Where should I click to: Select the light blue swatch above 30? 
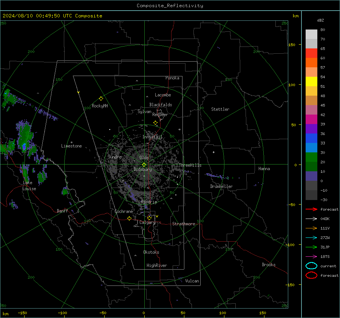click(x=311, y=147)
